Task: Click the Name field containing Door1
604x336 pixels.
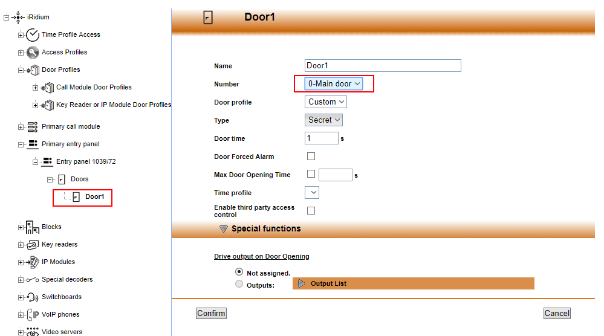Action: tap(383, 65)
